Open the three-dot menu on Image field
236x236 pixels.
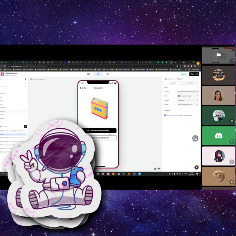197,104
